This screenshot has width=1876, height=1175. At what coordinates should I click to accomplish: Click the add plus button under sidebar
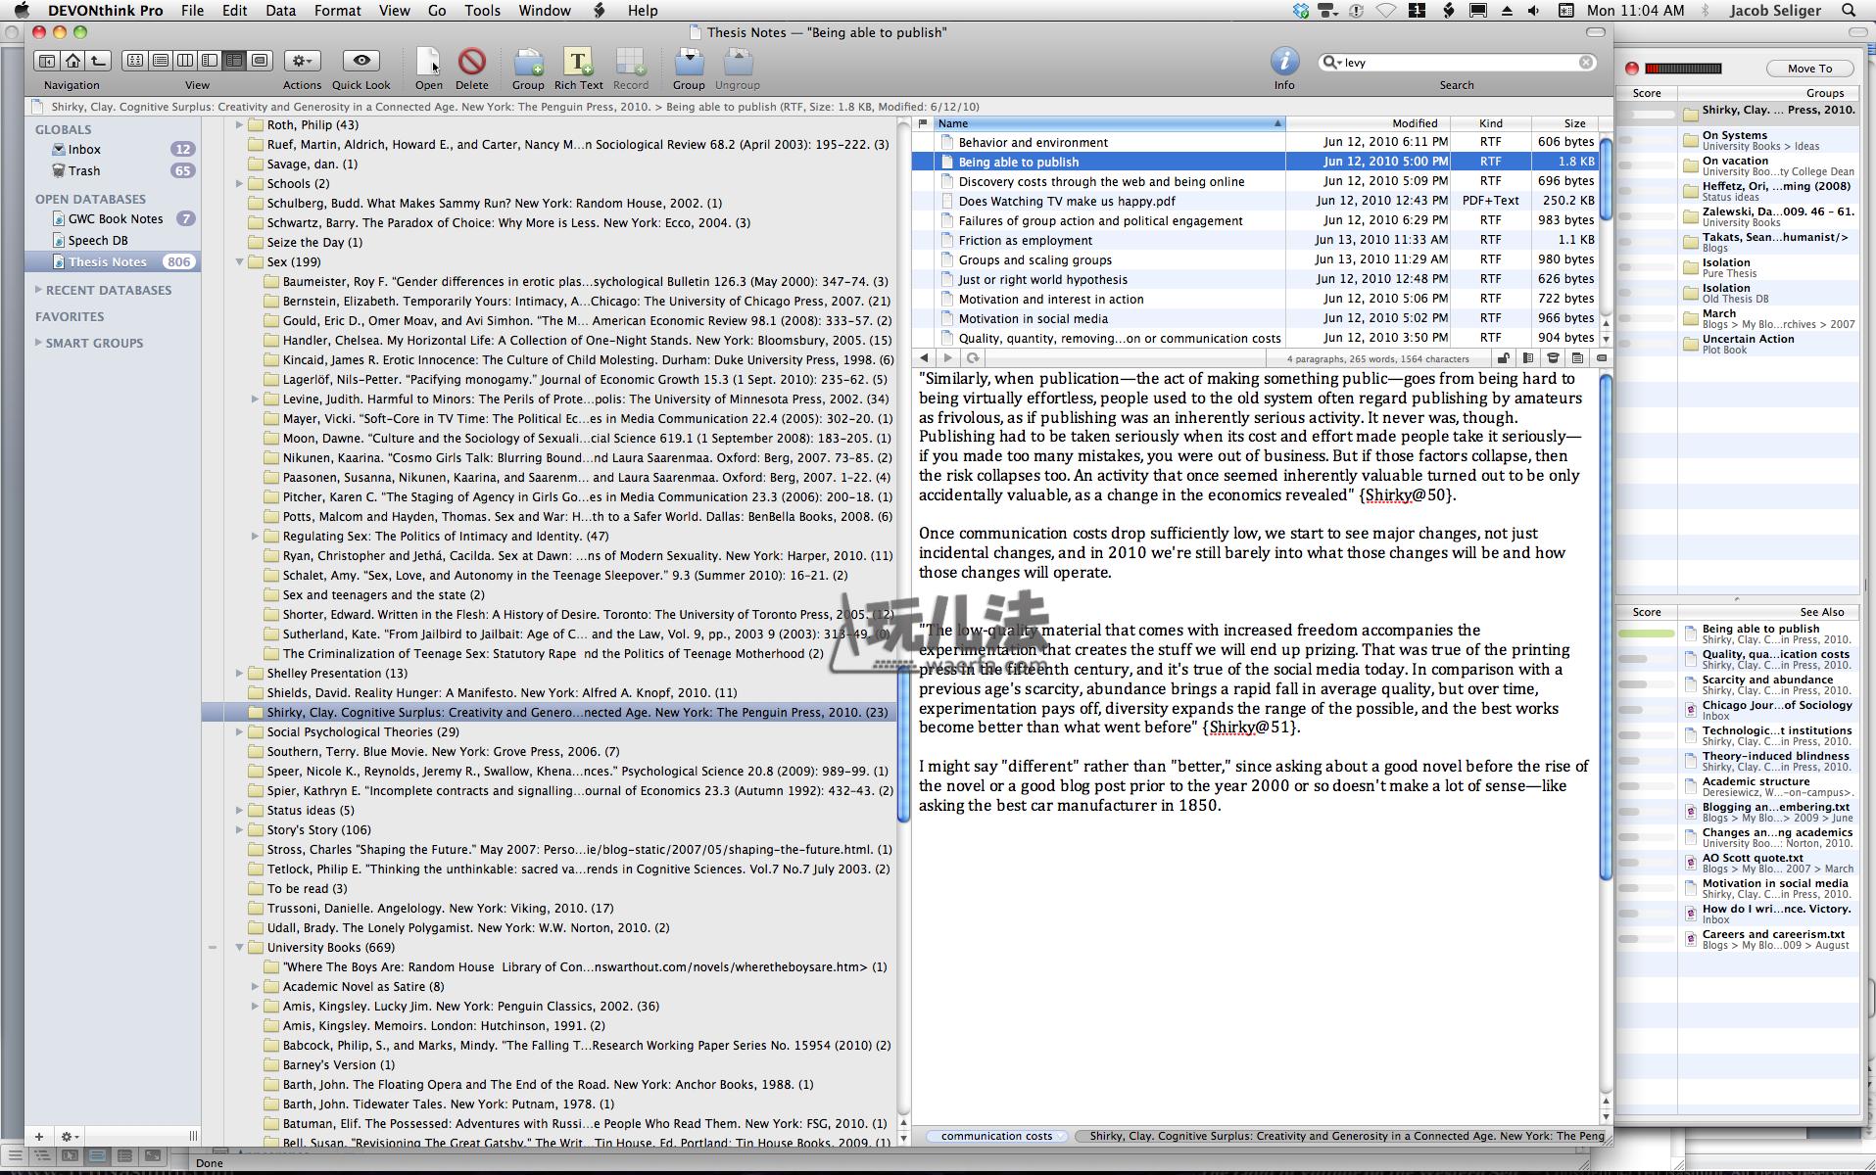[x=38, y=1137]
